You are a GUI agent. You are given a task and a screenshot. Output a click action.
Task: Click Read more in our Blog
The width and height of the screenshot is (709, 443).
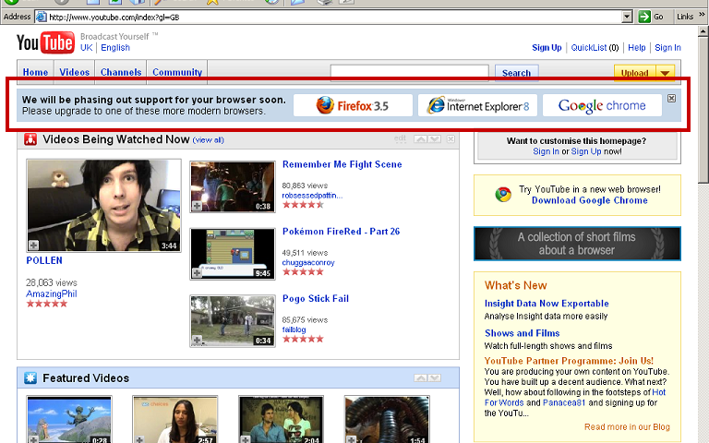(627, 427)
